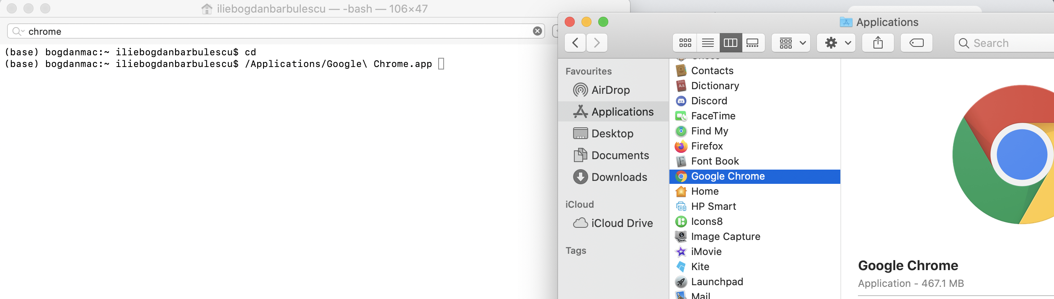Select Finder column view
This screenshot has height=299, width=1054.
tap(731, 43)
